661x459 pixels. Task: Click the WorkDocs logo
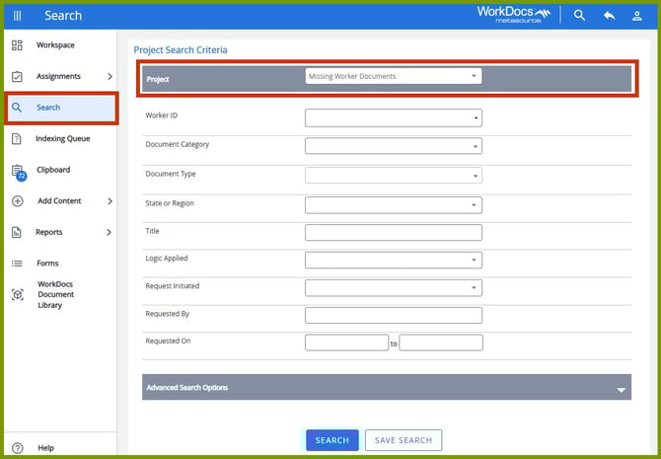coord(513,15)
